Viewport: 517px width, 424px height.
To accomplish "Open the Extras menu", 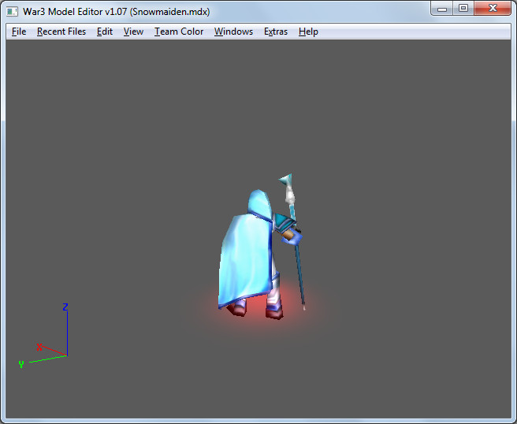I will pos(276,32).
